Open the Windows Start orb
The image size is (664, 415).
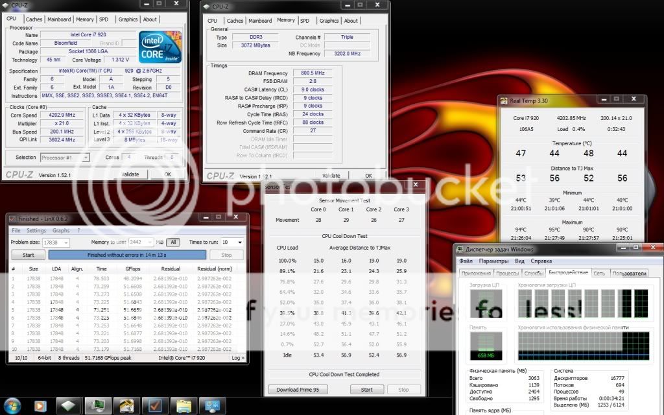pyautogui.click(x=12, y=405)
